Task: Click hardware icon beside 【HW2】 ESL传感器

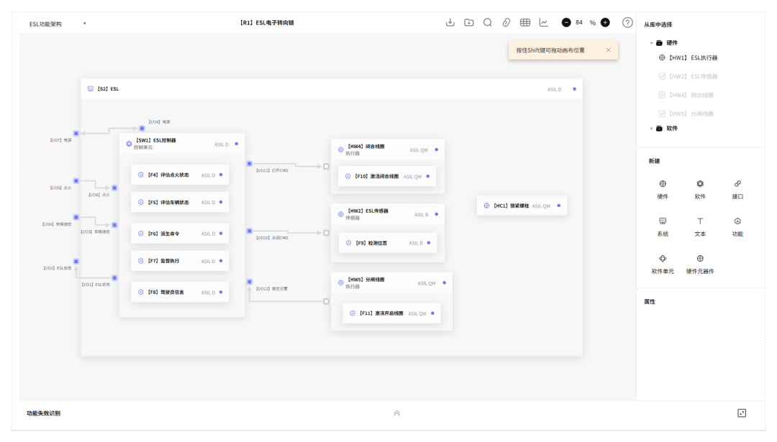Action: pyautogui.click(x=340, y=214)
